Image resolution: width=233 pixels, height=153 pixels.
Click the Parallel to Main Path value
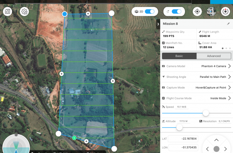click(213, 77)
